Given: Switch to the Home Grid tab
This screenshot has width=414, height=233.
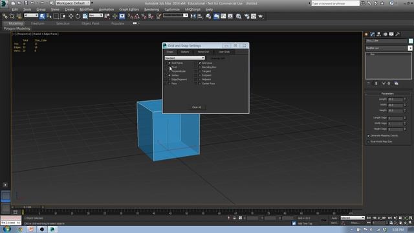Looking at the screenshot, I should (x=203, y=52).
